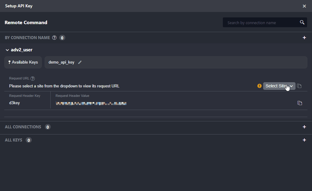312x191 pixels.
Task: Click the orange warning icon near Select Site
Action: tap(259, 86)
